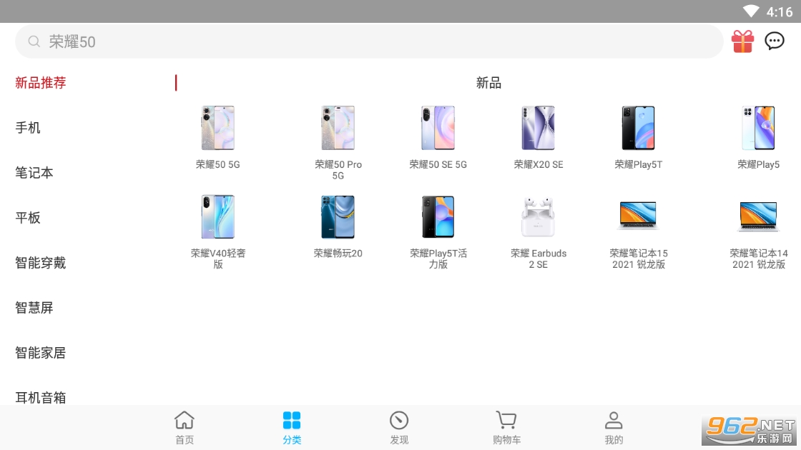This screenshot has width=801, height=450.
Task: Click the 新品 section heading
Action: pyautogui.click(x=488, y=83)
